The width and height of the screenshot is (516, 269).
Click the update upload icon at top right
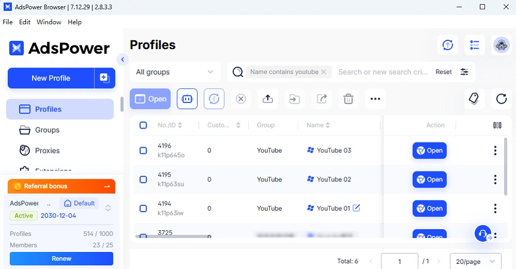(x=447, y=45)
